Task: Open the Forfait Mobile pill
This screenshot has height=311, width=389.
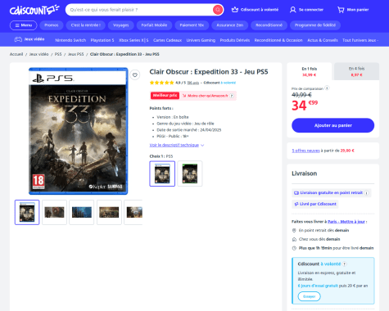Action: pyautogui.click(x=154, y=25)
